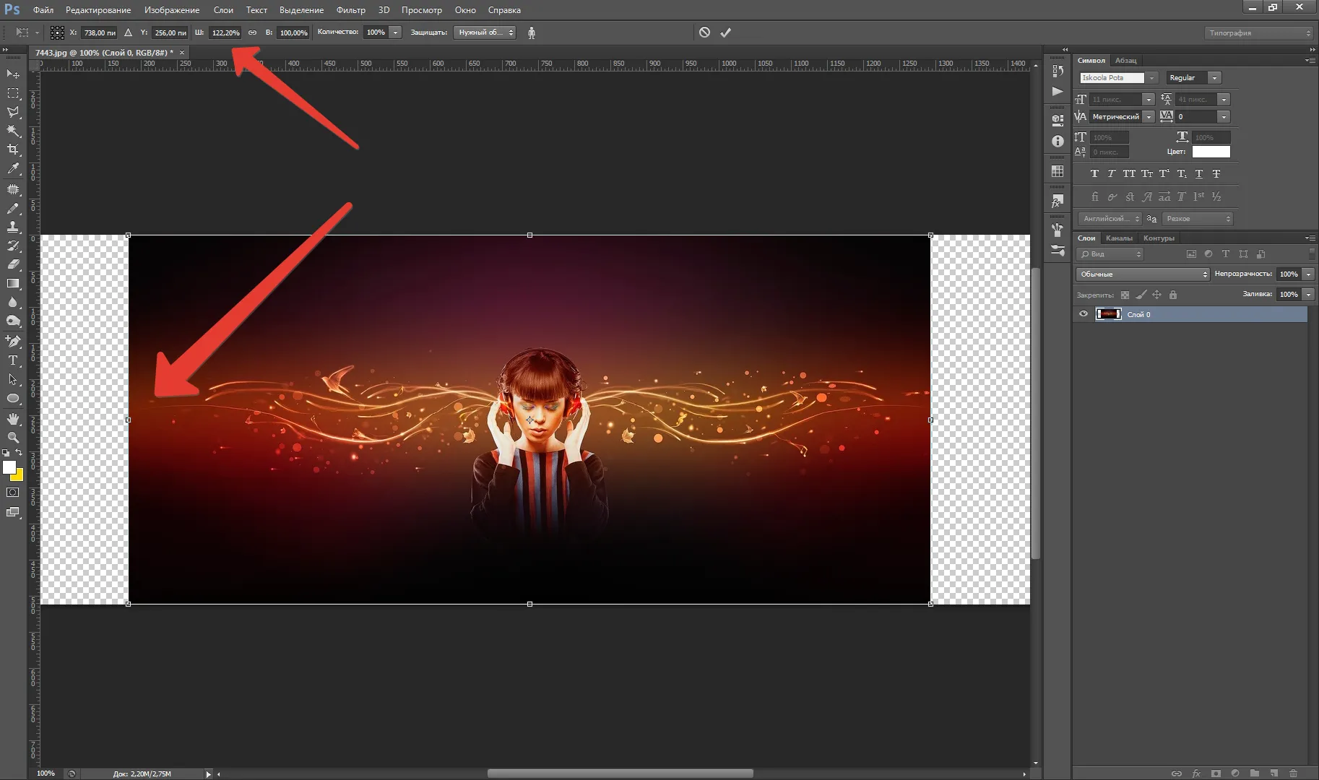Viewport: 1319px width, 780px height.
Task: Open the Слои menu
Action: (223, 10)
